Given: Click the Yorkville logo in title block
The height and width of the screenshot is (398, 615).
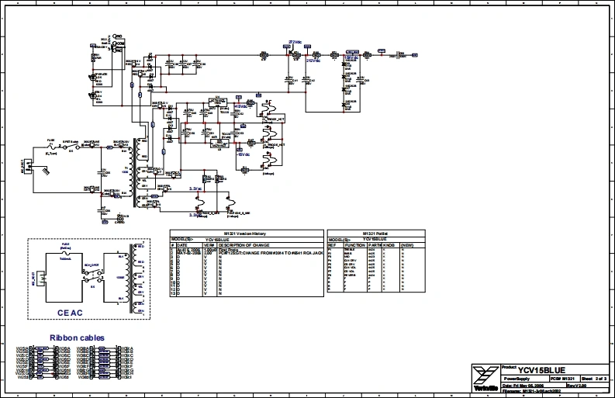Looking at the screenshot, I should click(485, 376).
